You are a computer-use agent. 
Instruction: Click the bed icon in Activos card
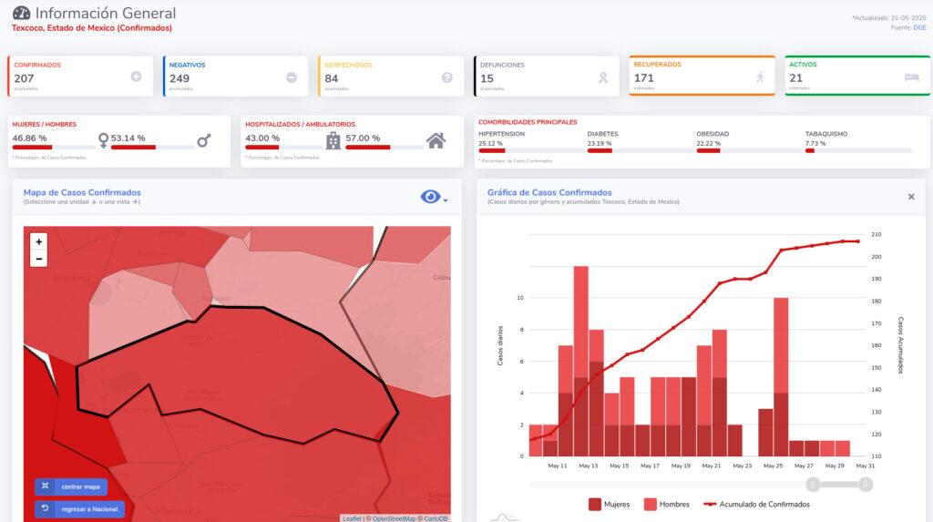point(911,77)
